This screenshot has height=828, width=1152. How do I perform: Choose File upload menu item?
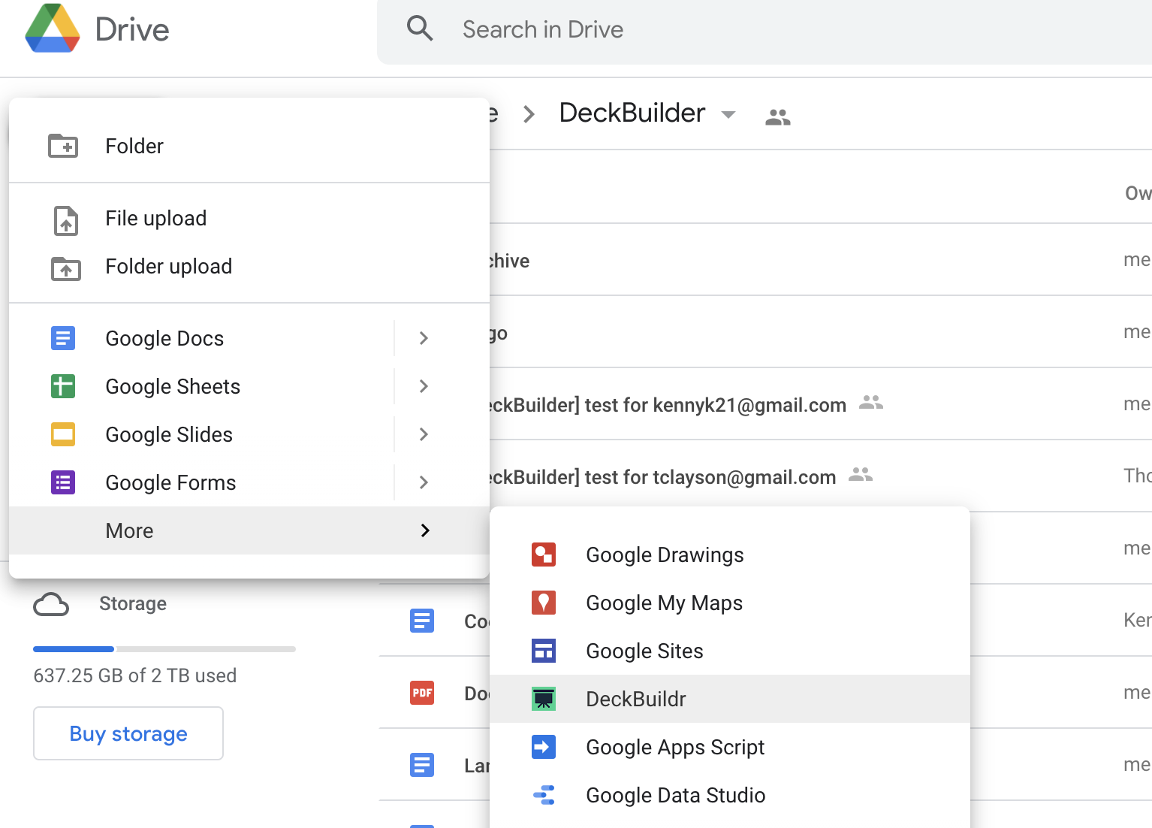249,218
